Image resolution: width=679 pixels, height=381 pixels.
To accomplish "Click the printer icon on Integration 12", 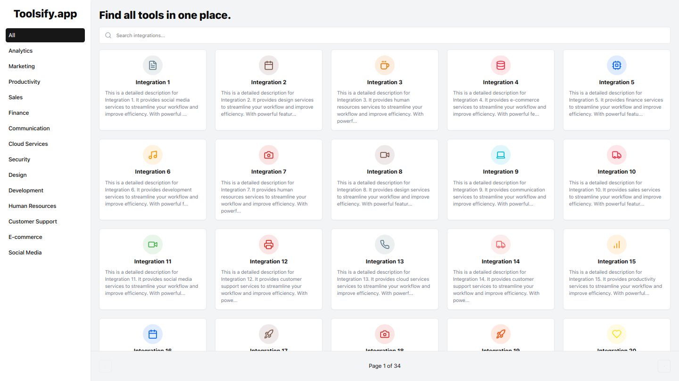I will [x=269, y=245].
